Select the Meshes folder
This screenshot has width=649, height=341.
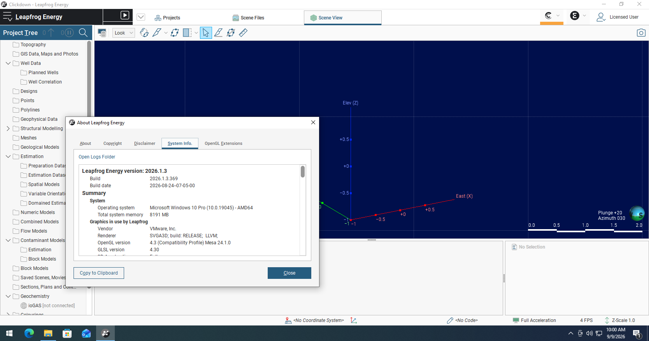tap(28, 138)
